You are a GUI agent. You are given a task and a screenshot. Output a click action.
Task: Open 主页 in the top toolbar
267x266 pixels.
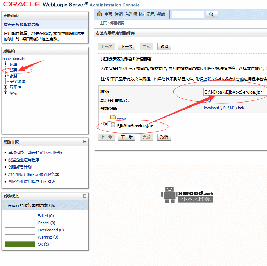tap(108, 14)
